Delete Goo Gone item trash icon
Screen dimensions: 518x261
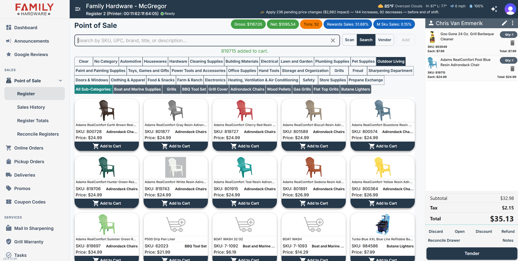(512, 43)
